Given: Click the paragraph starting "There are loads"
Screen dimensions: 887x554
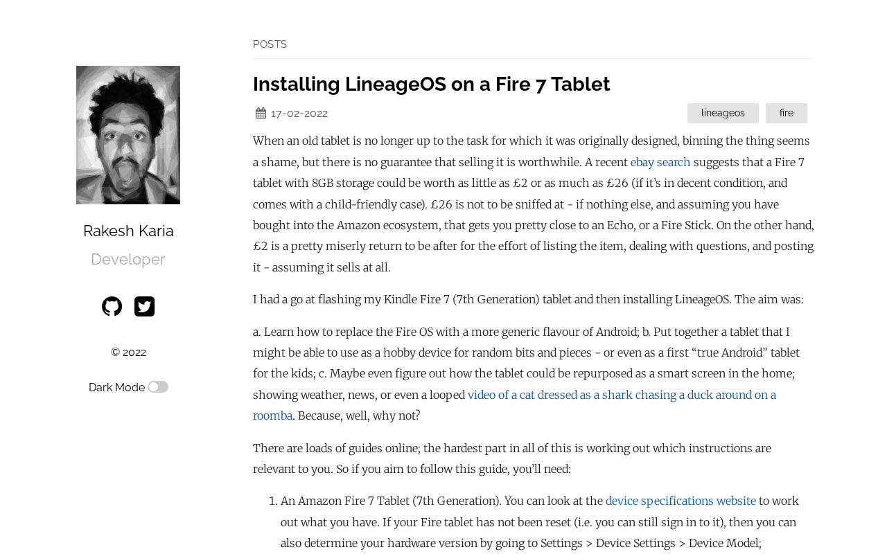Looking at the screenshot, I should pyautogui.click(x=511, y=458).
